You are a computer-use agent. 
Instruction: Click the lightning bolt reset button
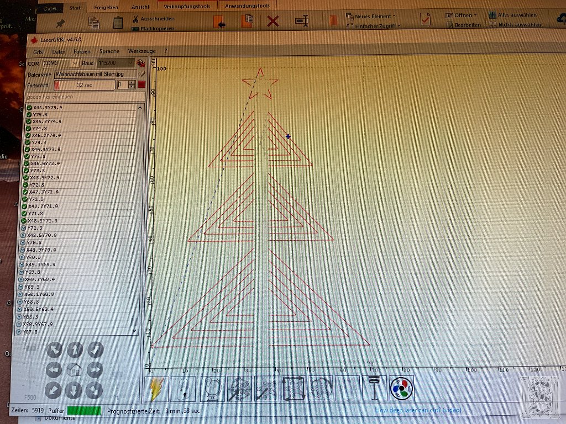point(156,389)
